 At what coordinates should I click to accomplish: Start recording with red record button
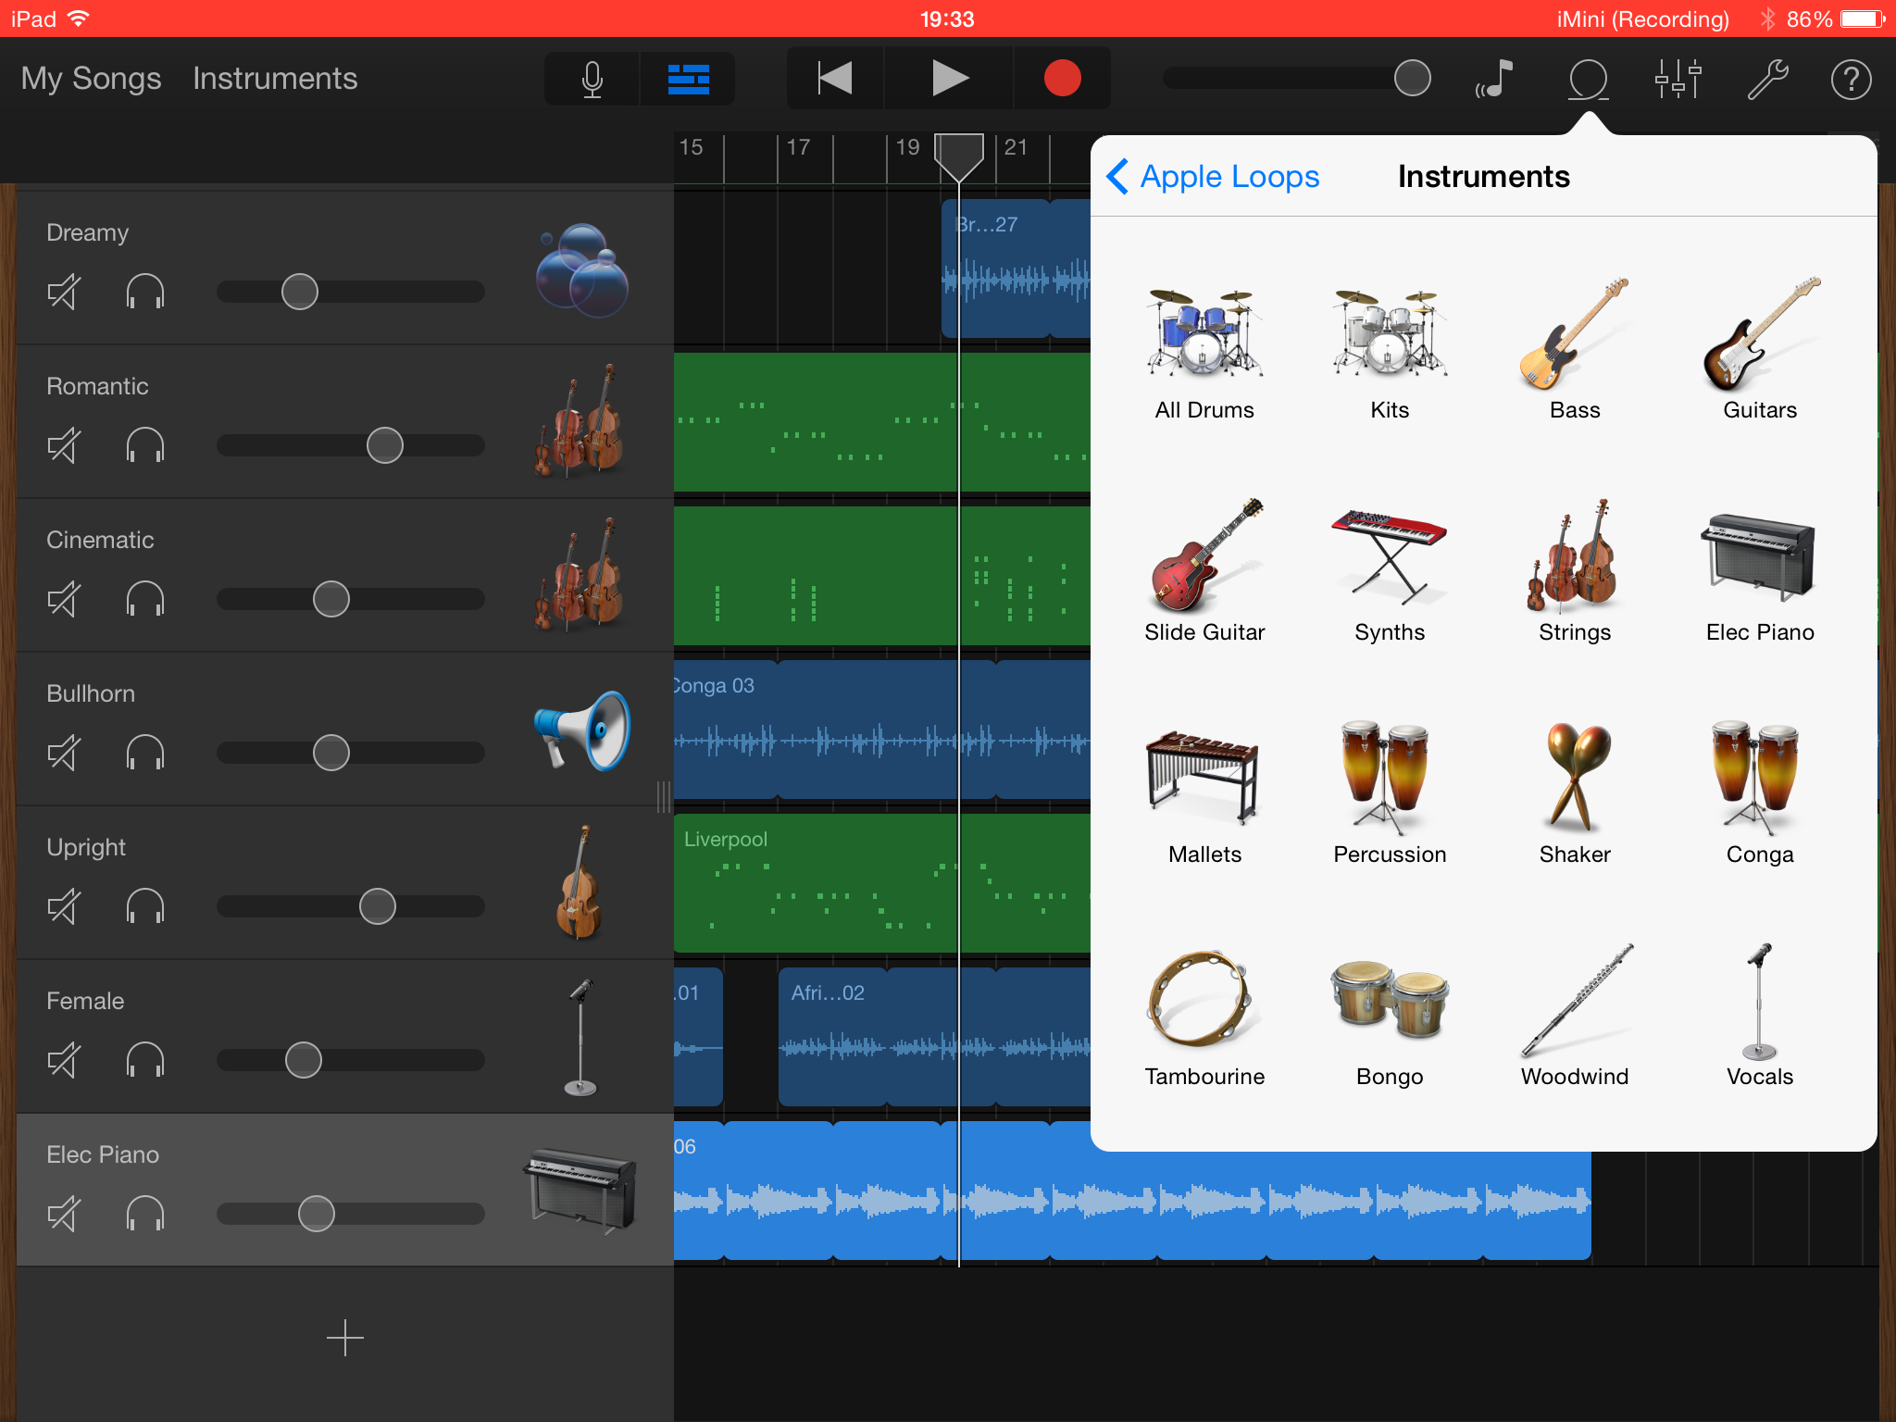point(1062,78)
